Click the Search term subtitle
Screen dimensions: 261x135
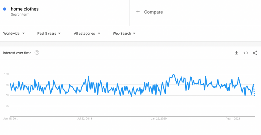click(x=20, y=15)
